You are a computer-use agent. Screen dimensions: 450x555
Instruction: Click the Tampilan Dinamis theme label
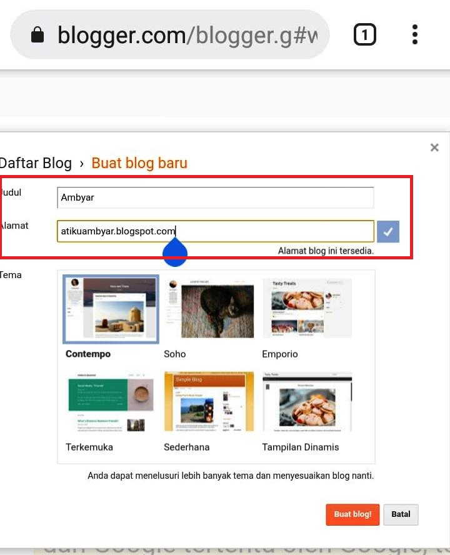pyautogui.click(x=300, y=447)
